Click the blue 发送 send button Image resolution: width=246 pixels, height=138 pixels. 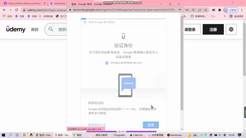pyautogui.click(x=151, y=125)
